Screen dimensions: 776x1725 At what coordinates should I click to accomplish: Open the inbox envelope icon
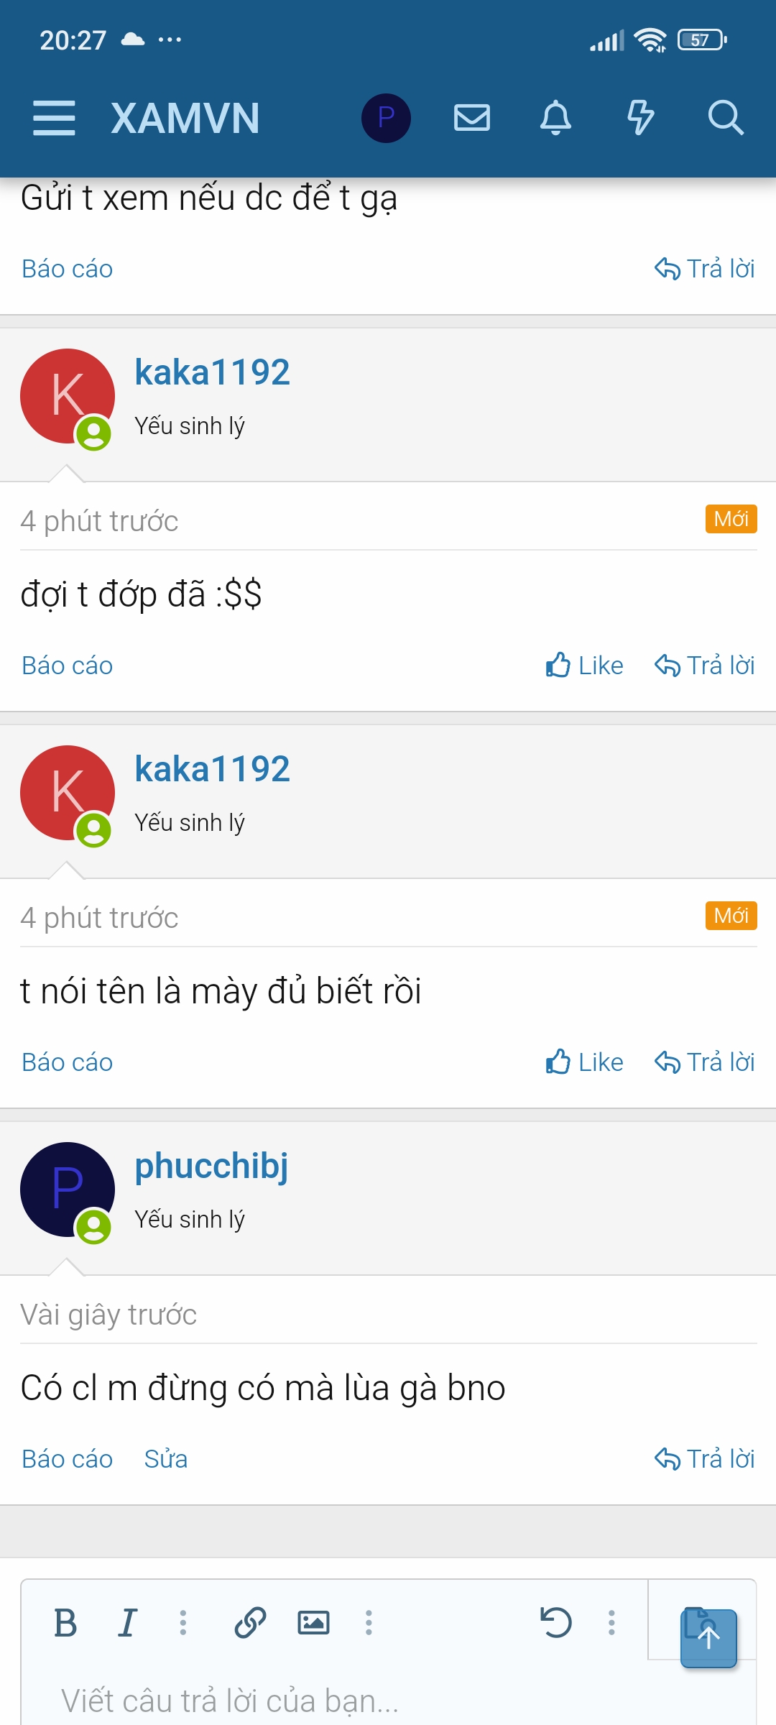pyautogui.click(x=472, y=118)
